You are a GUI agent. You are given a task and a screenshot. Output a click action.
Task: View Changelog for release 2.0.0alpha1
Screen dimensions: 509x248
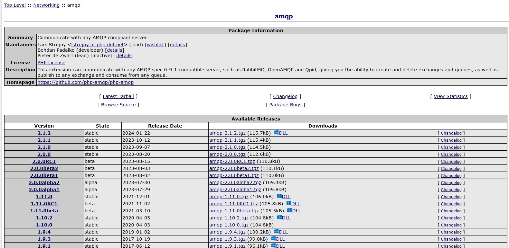point(451,190)
